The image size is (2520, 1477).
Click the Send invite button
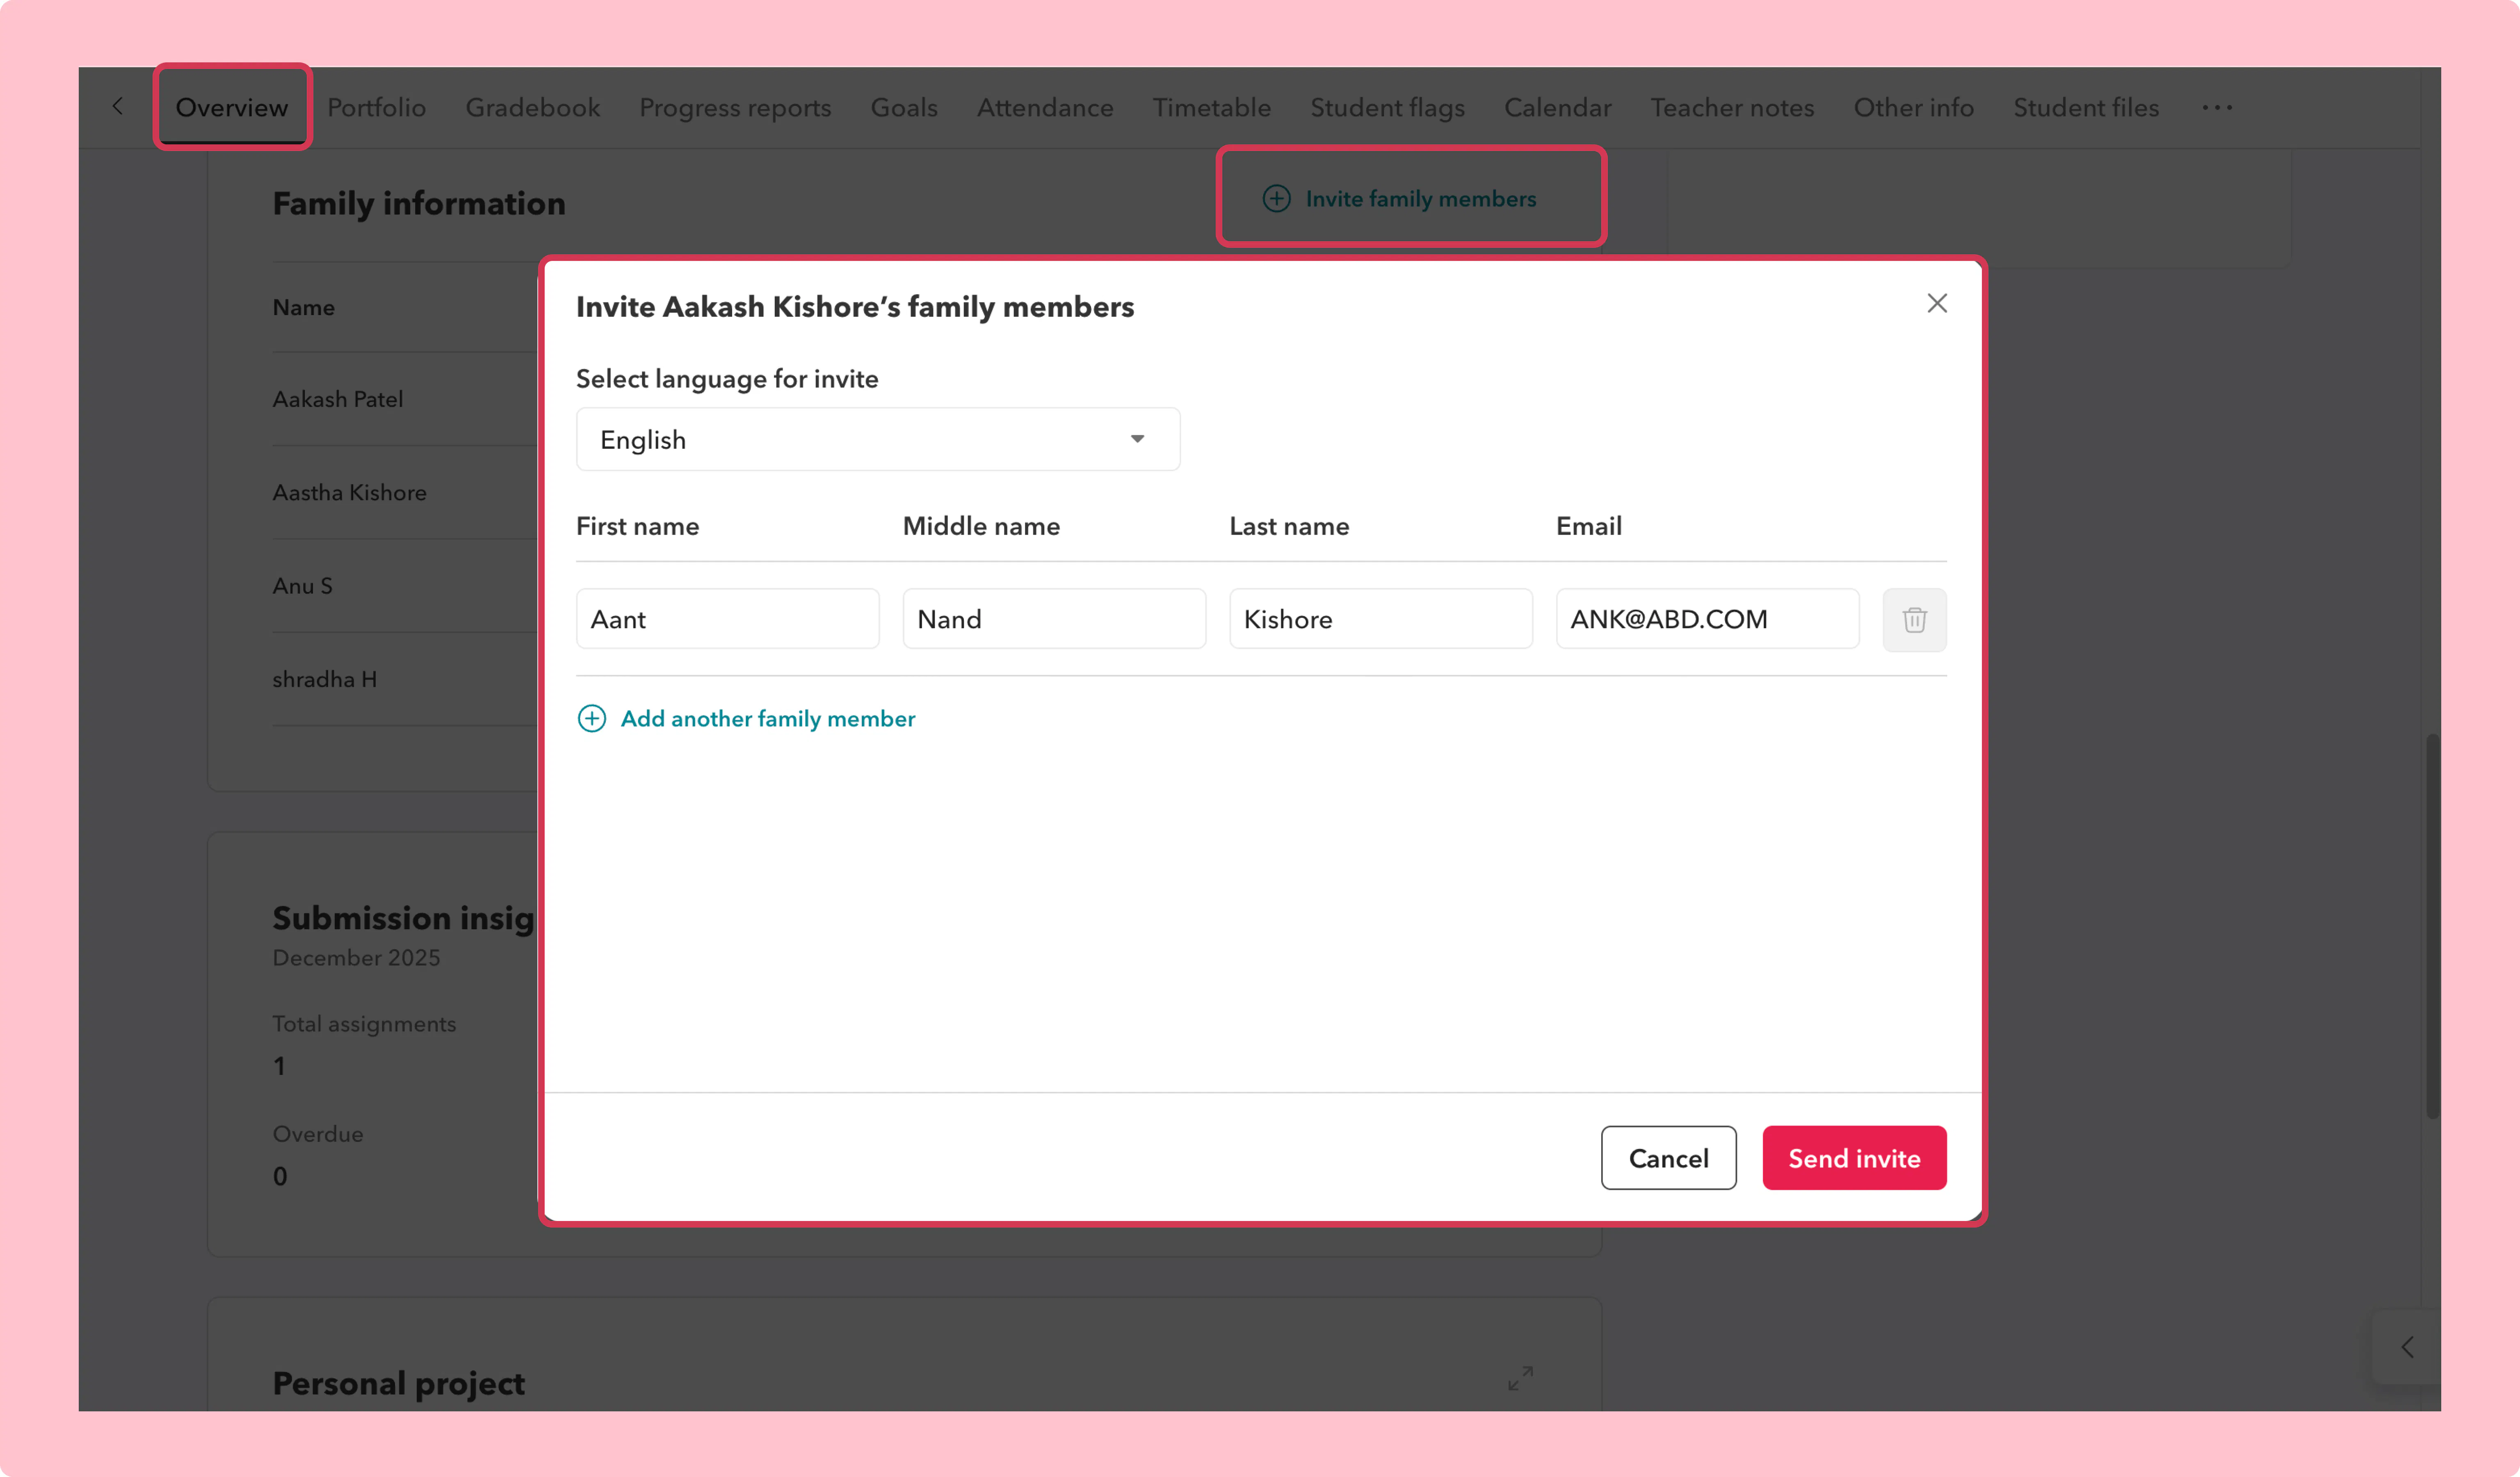[1853, 1157]
